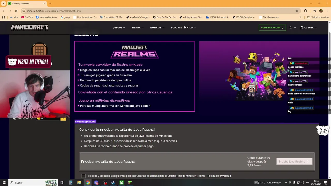Open the Chrome media controls icon

coord(315,11)
